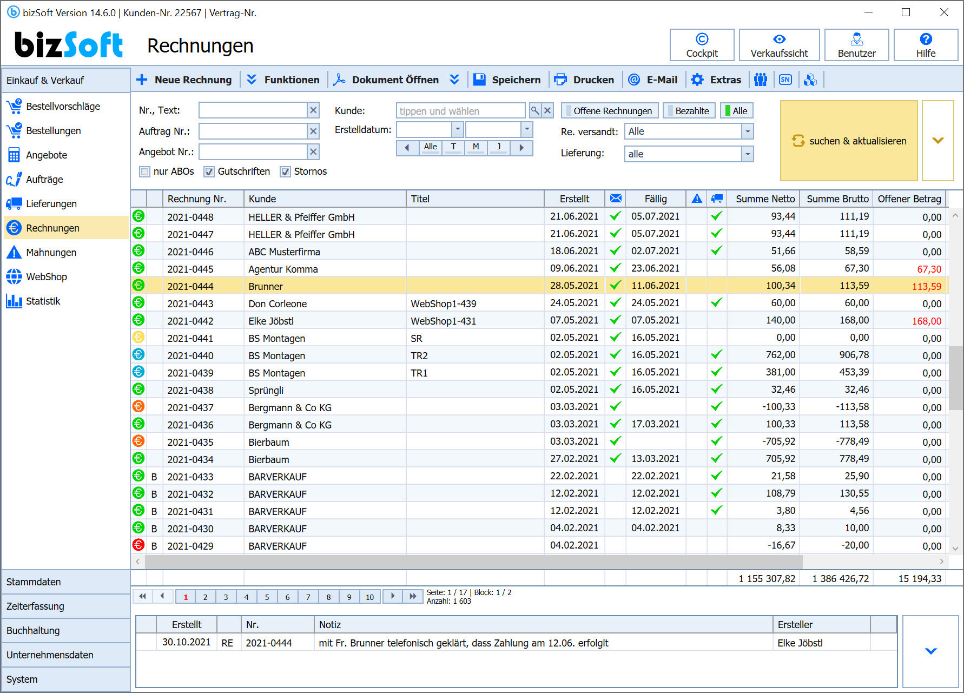Viewport: 964px width, 693px height.
Task: Switch to the Buchhaltung section
Action: pyautogui.click(x=33, y=631)
